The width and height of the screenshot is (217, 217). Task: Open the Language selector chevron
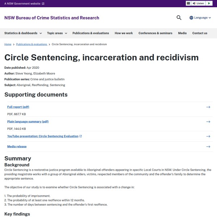(210, 18)
